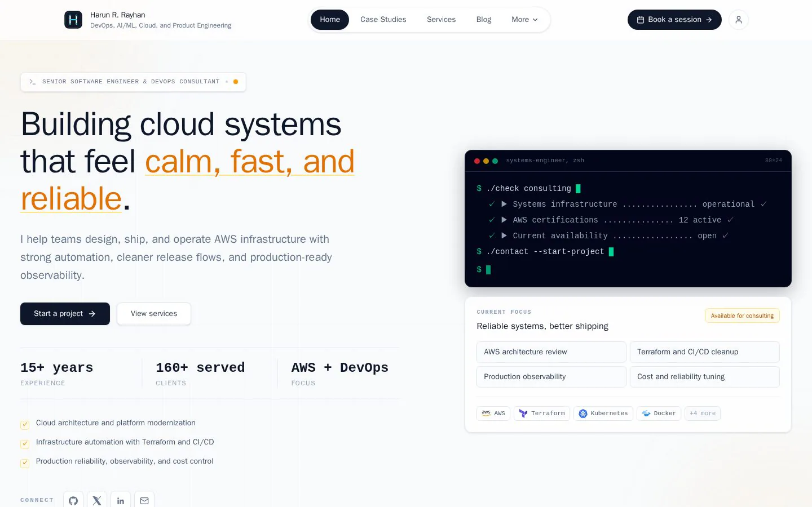The height and width of the screenshot is (507, 812).
Task: Expand the More navigation dropdown
Action: pyautogui.click(x=524, y=20)
